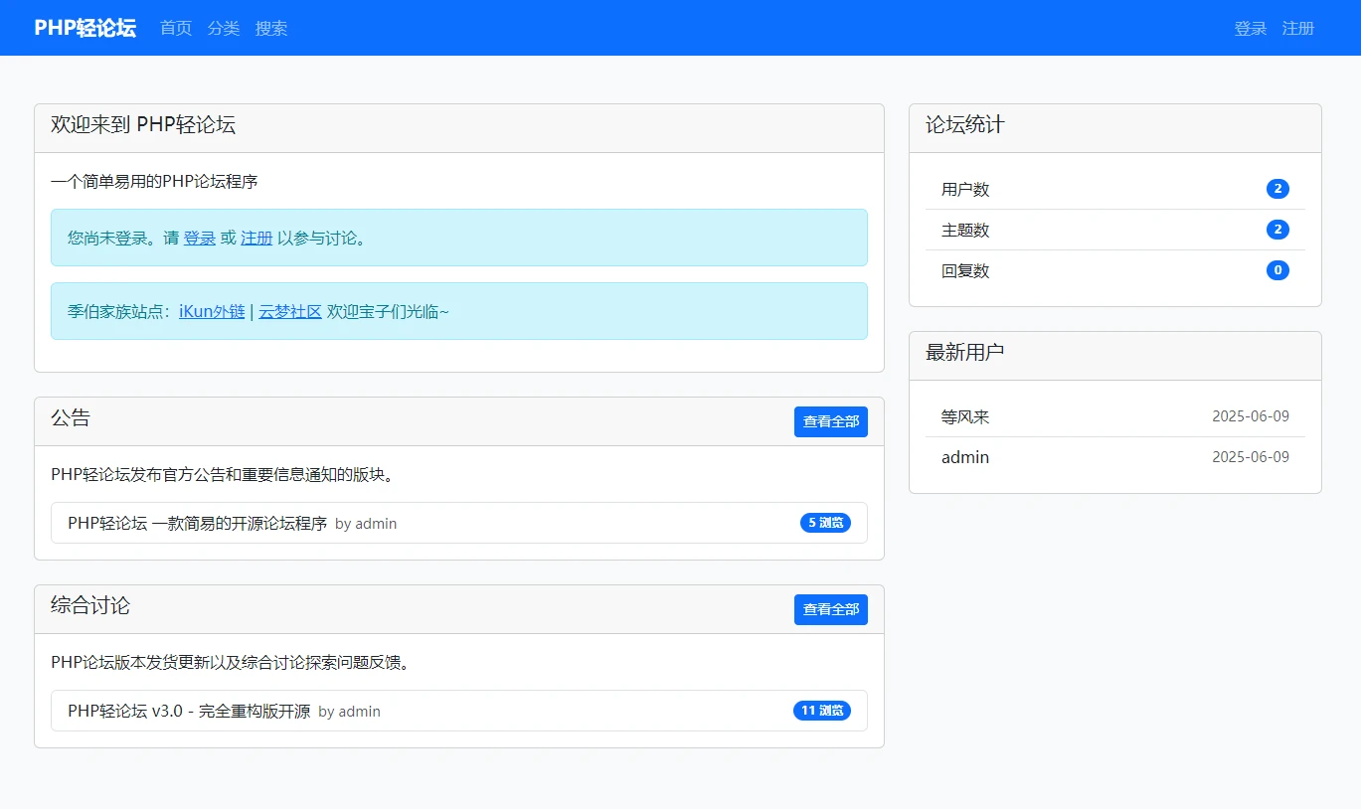Screen dimensions: 1361x809
Task: Click 查看全部 button in 综合讨论 section
Action: click(x=831, y=609)
